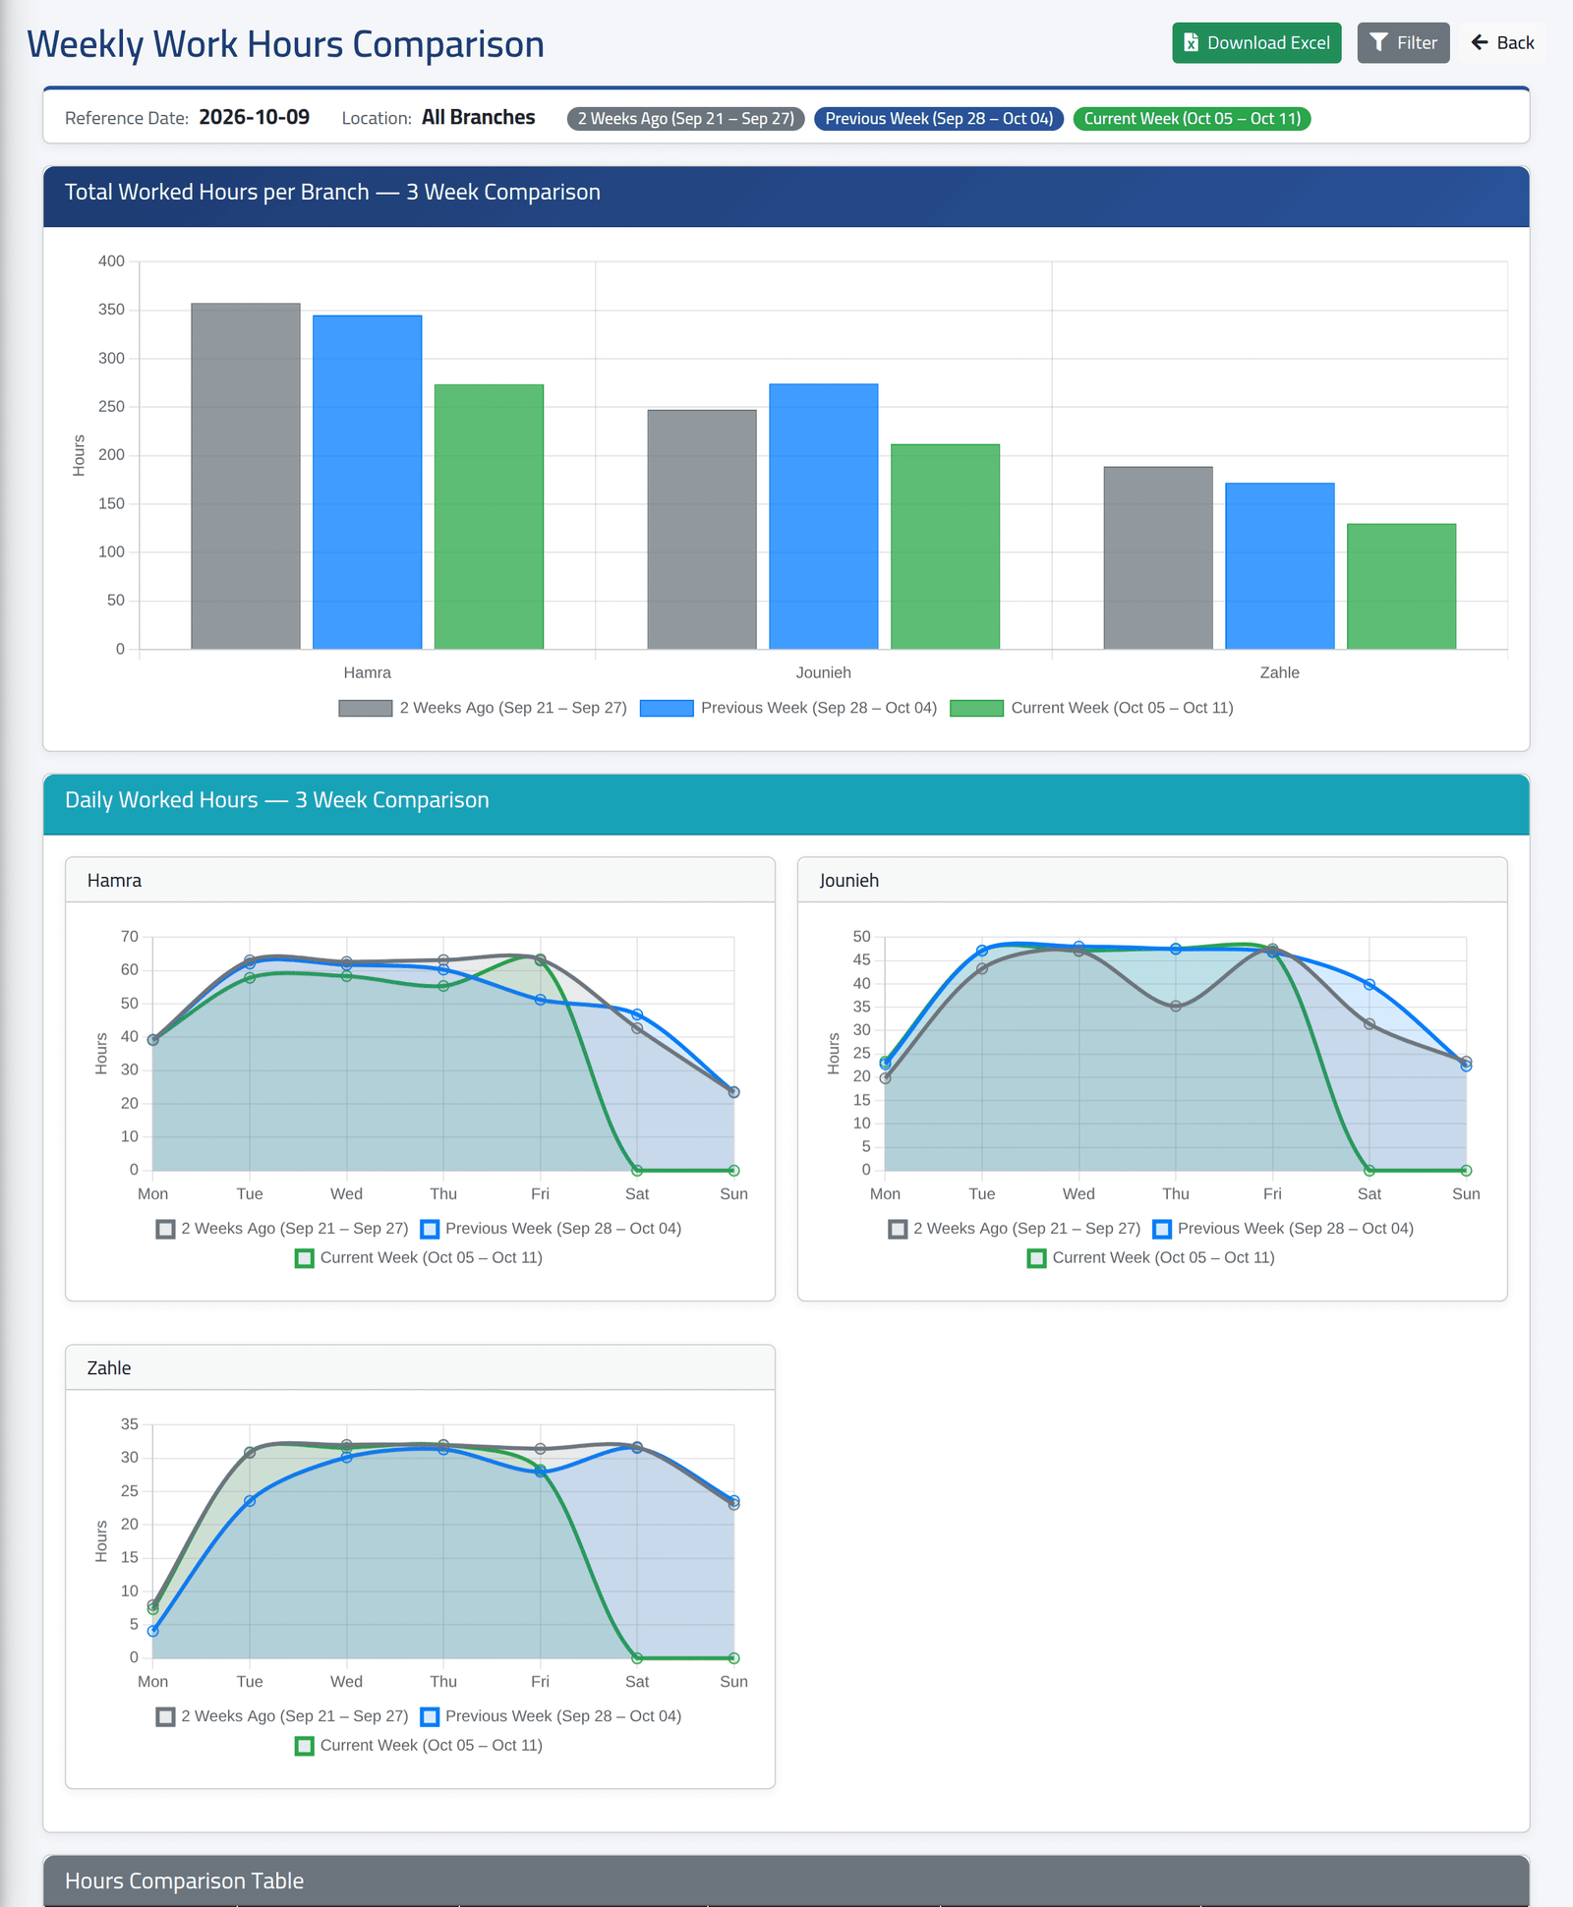Click Zahle label under branch bar chart

1280,673
